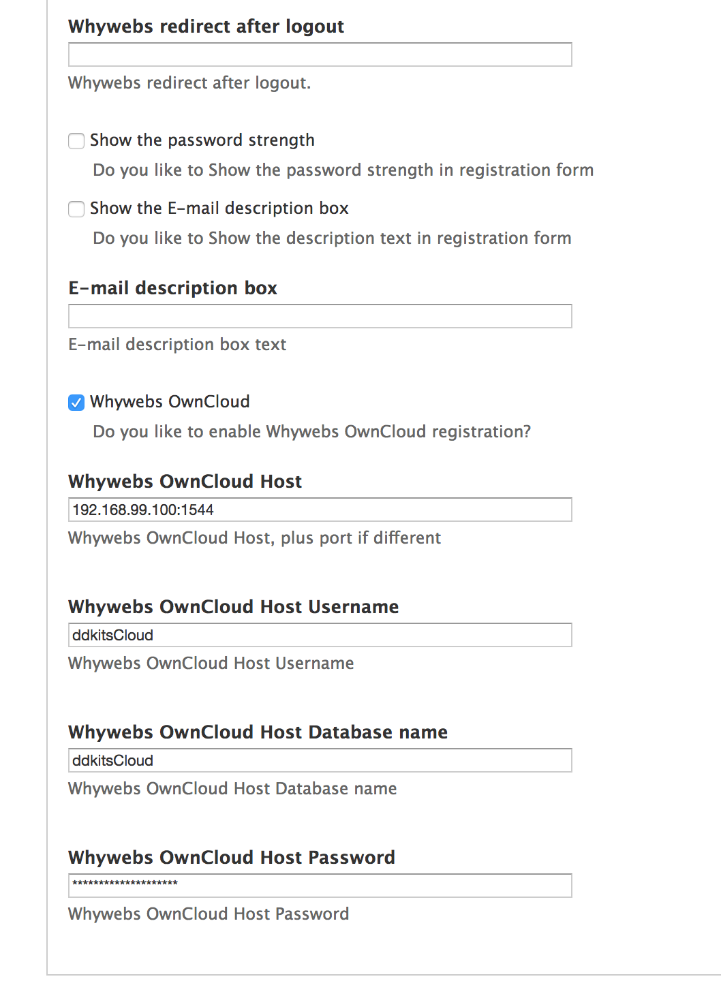
Task: Focus the Whywebs redirect after logout text field
Action: tap(320, 54)
